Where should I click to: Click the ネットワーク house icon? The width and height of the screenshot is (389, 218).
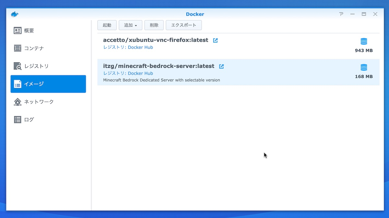point(18,102)
